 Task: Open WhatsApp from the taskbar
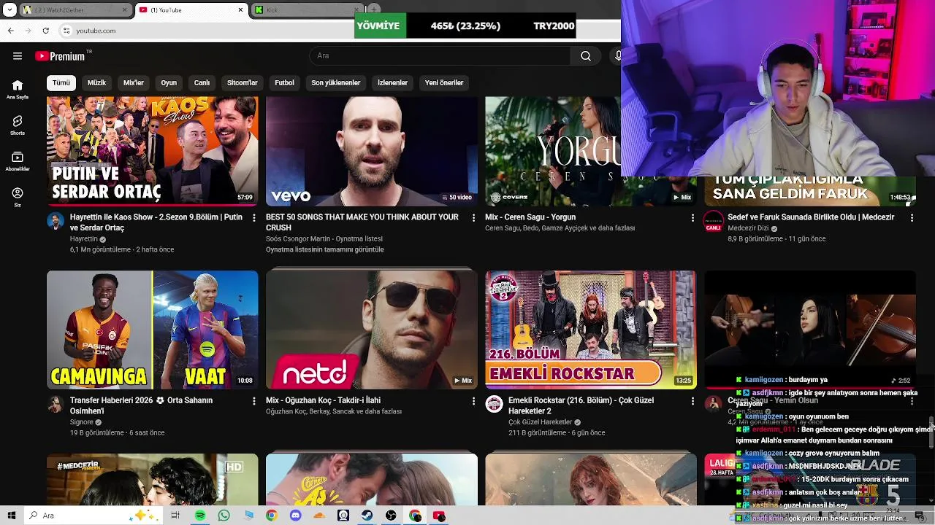pos(224,516)
